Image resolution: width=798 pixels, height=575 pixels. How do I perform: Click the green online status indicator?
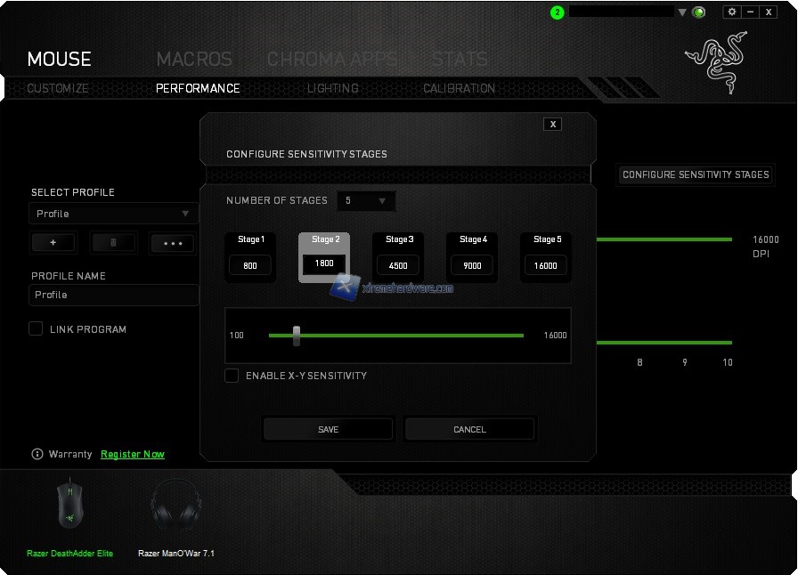tap(699, 12)
